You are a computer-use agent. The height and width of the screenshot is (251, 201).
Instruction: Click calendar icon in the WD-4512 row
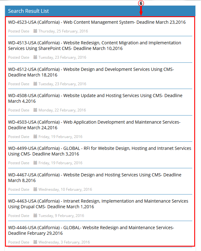35,84
